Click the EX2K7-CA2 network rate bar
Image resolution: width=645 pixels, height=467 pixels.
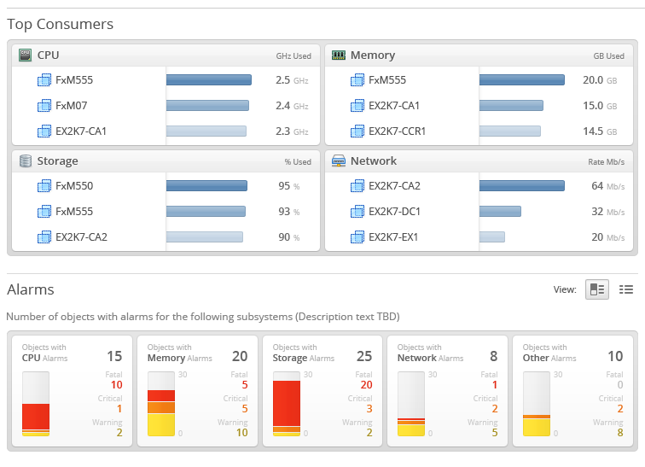coord(521,186)
